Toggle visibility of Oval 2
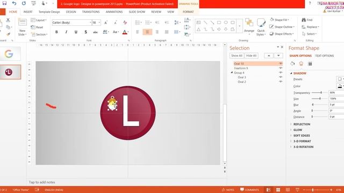344x193 pixels. click(x=281, y=81)
